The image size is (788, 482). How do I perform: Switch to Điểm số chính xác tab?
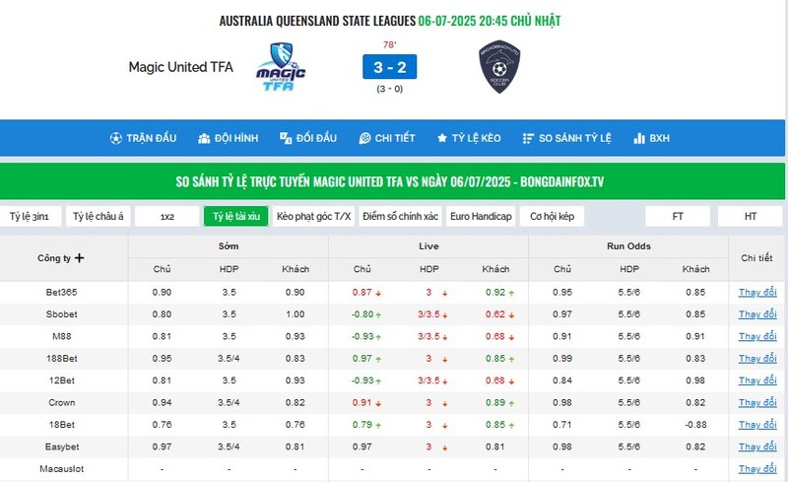click(x=400, y=216)
